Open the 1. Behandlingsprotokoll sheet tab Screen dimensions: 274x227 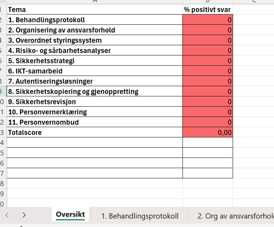point(140,216)
